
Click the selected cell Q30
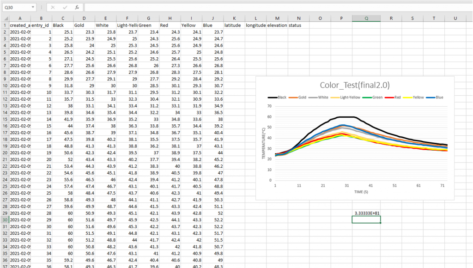tap(366, 219)
